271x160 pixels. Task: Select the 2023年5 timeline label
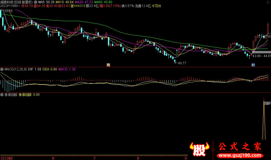(6, 158)
